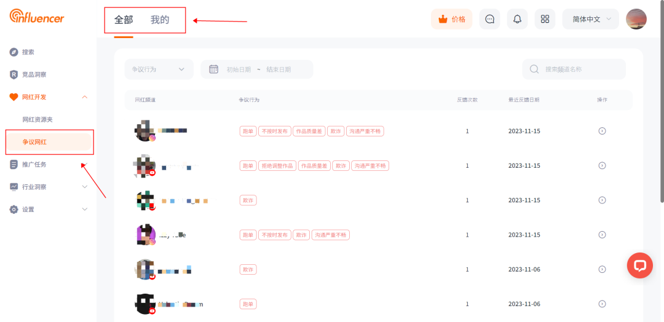Click the 行业洞察 chart icon
664x322 pixels.
click(14, 187)
